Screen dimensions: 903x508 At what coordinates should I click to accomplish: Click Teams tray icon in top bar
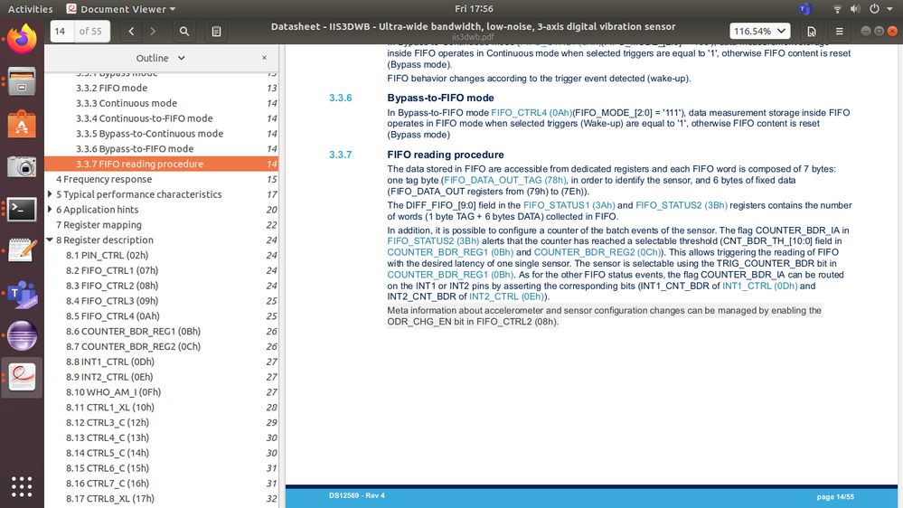pos(805,9)
